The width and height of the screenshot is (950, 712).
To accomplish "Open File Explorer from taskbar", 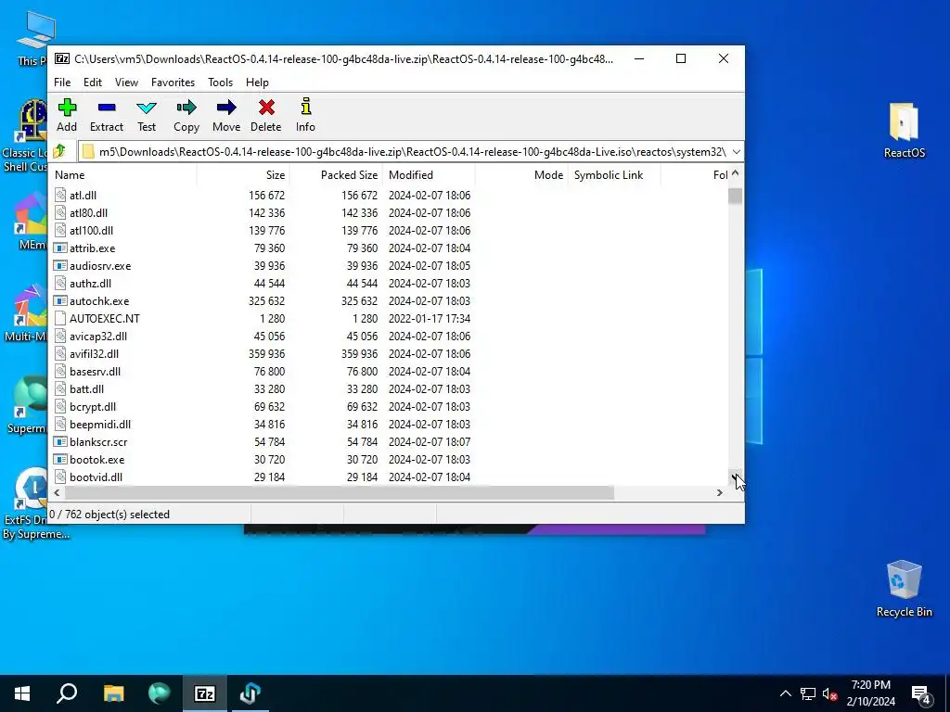I will pyautogui.click(x=113, y=693).
